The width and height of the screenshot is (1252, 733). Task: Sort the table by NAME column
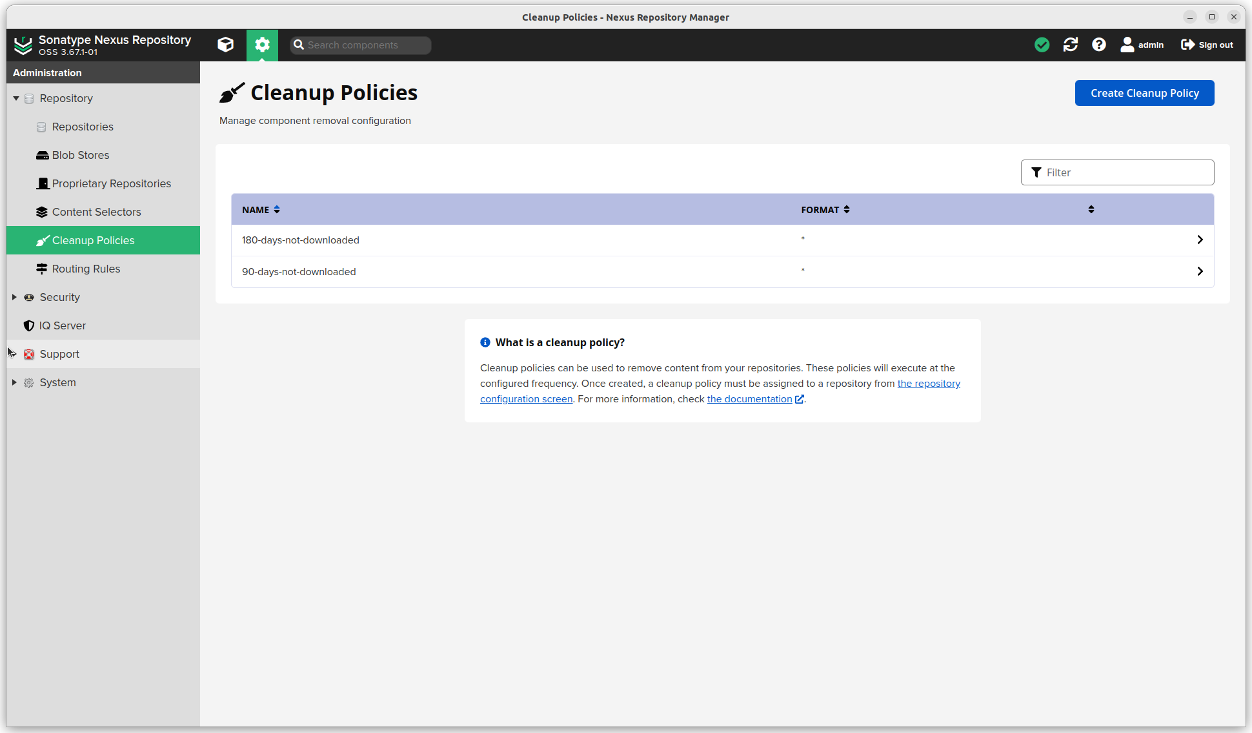pos(261,210)
